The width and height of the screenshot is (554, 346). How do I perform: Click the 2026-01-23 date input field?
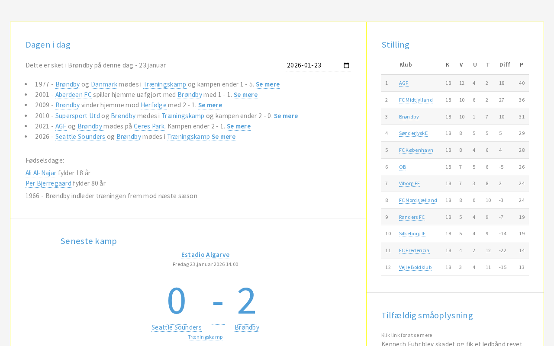318,65
